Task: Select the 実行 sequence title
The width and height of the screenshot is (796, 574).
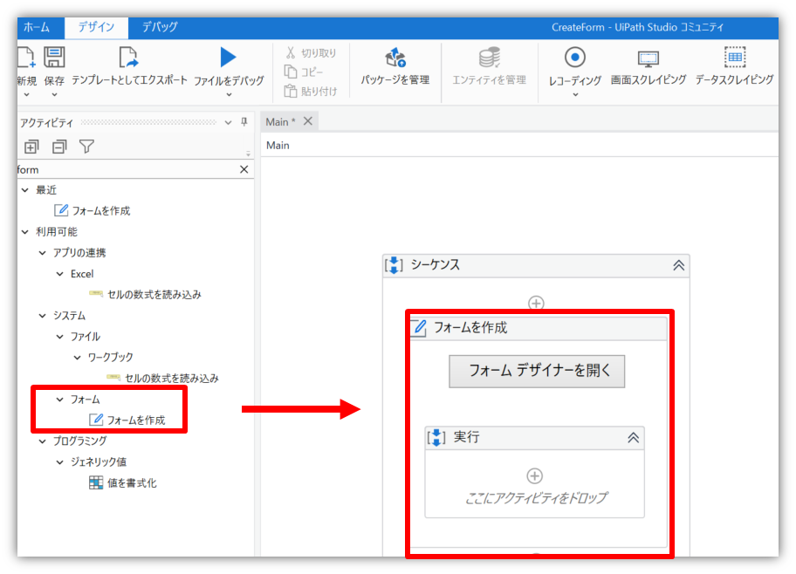Action: pyautogui.click(x=466, y=437)
